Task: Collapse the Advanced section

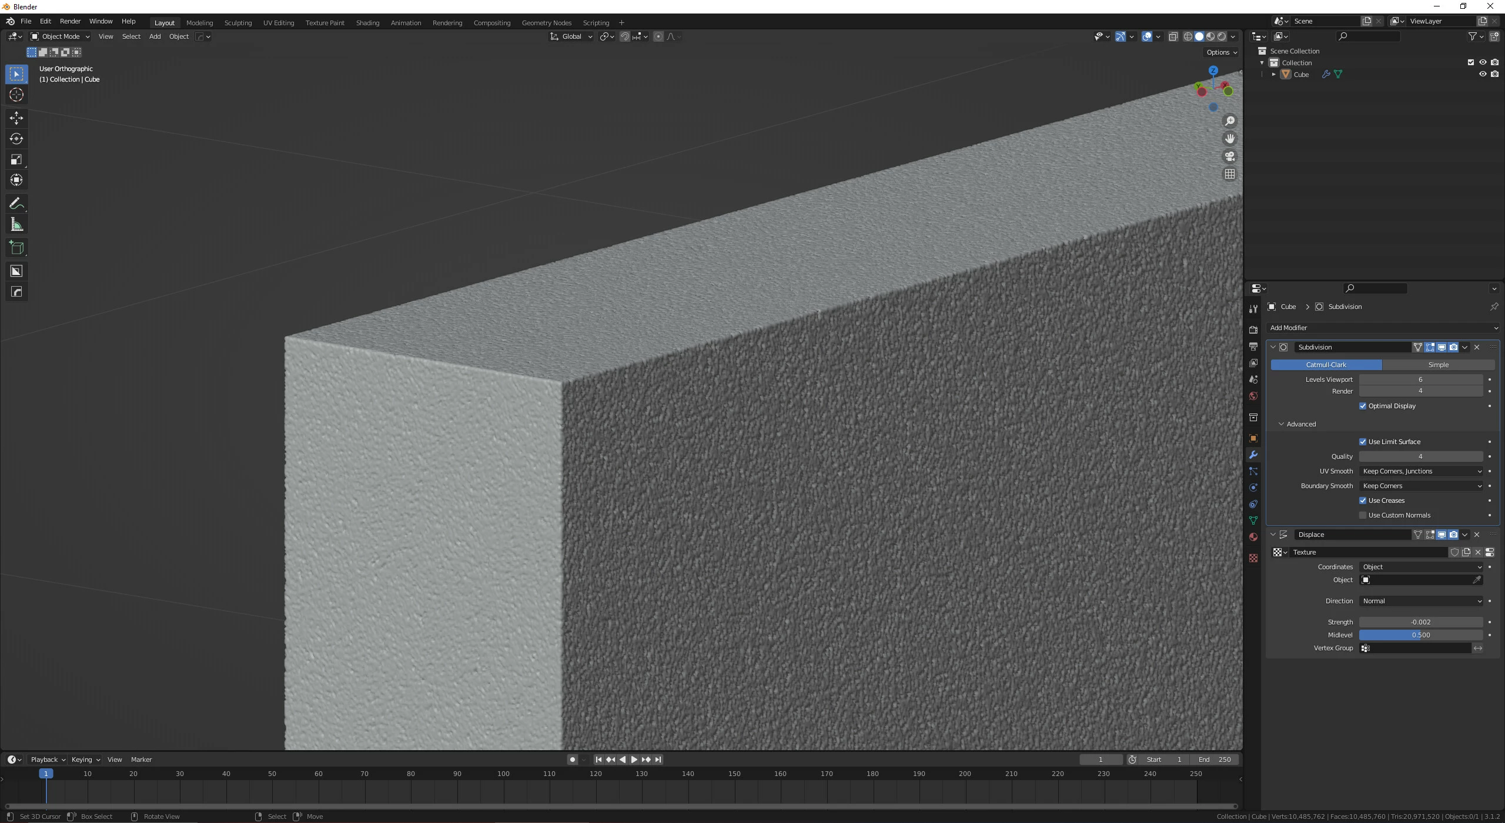Action: (x=1281, y=424)
